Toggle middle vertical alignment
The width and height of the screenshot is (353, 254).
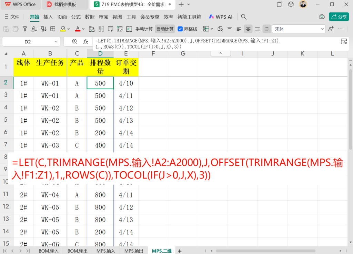(x=266, y=29)
